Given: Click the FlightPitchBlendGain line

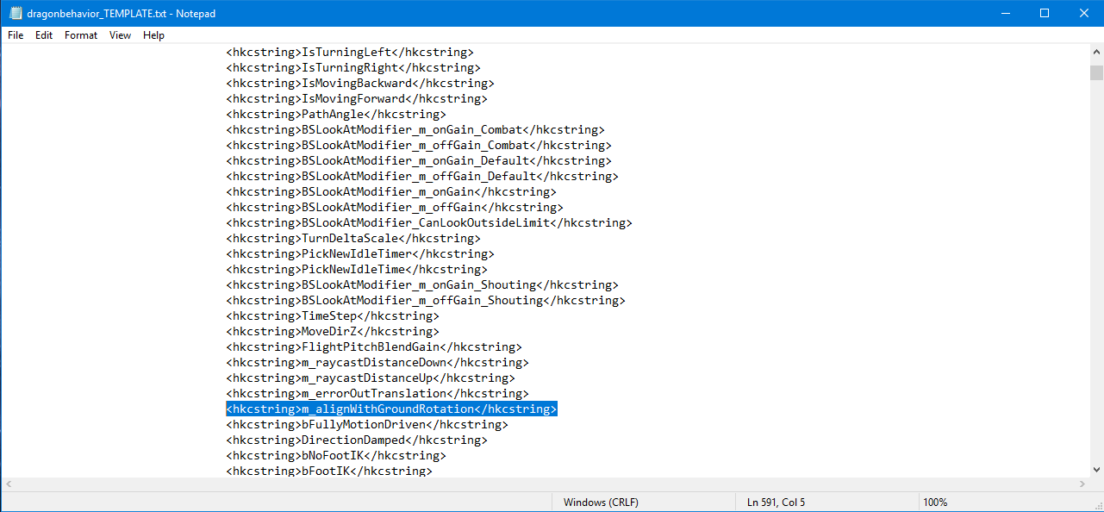Looking at the screenshot, I should 374,347.
